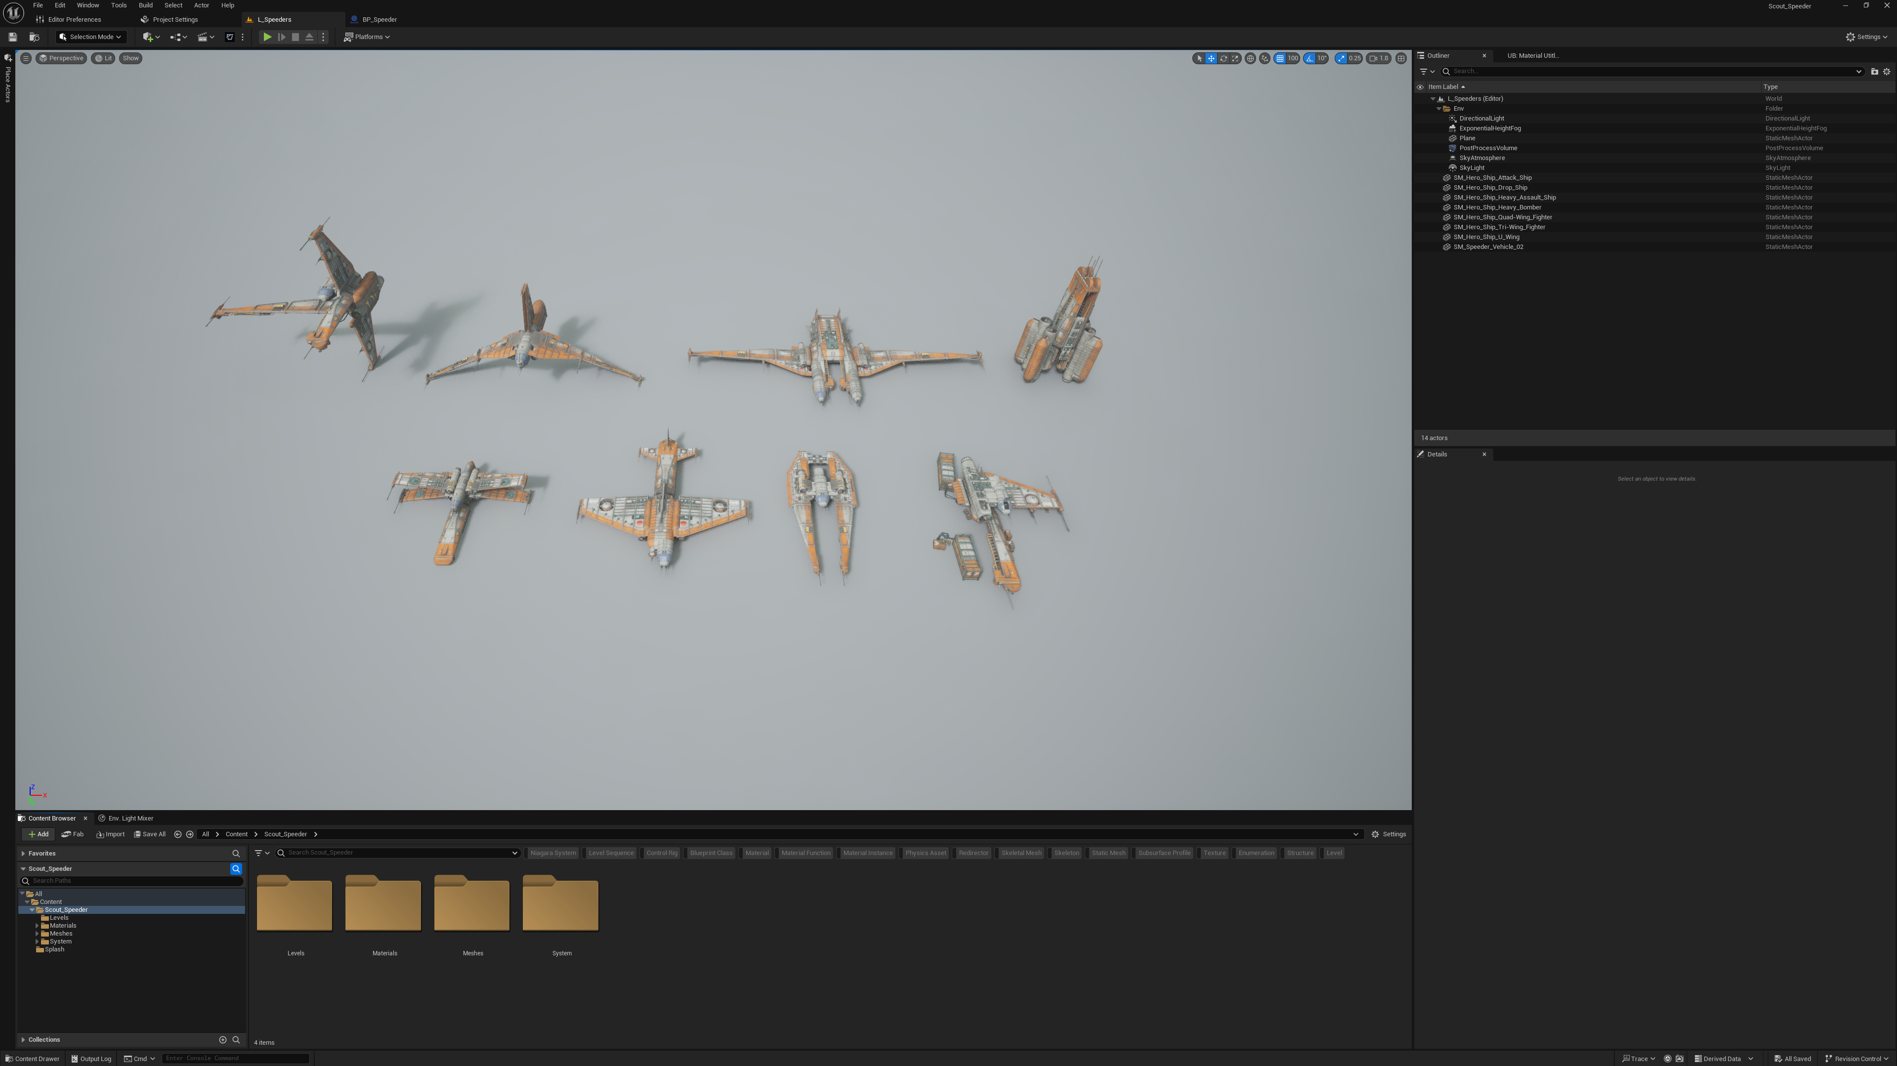Select the scale transform tool icon
1897x1066 pixels.
pyautogui.click(x=1235, y=58)
